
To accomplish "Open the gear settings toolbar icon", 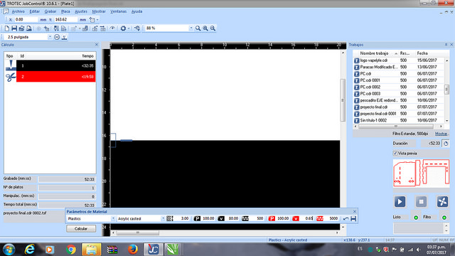I will coord(123,28).
